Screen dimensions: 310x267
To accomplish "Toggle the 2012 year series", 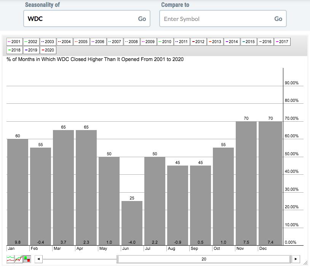I will [x=198, y=42].
